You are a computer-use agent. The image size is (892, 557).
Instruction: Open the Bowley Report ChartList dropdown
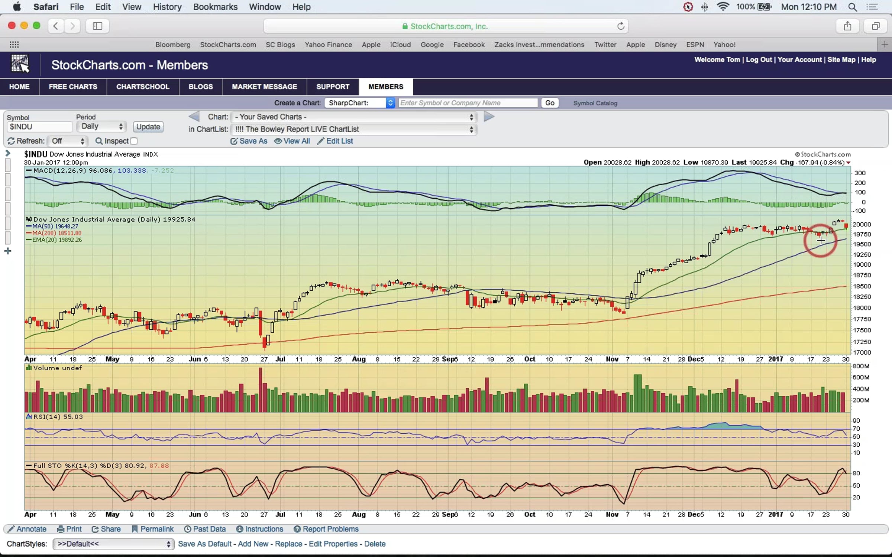coord(353,129)
